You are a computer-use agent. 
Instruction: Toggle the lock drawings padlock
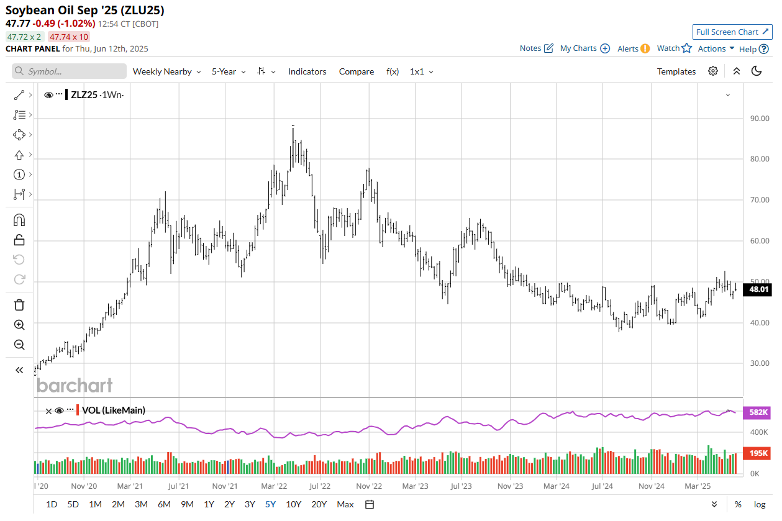coord(19,240)
